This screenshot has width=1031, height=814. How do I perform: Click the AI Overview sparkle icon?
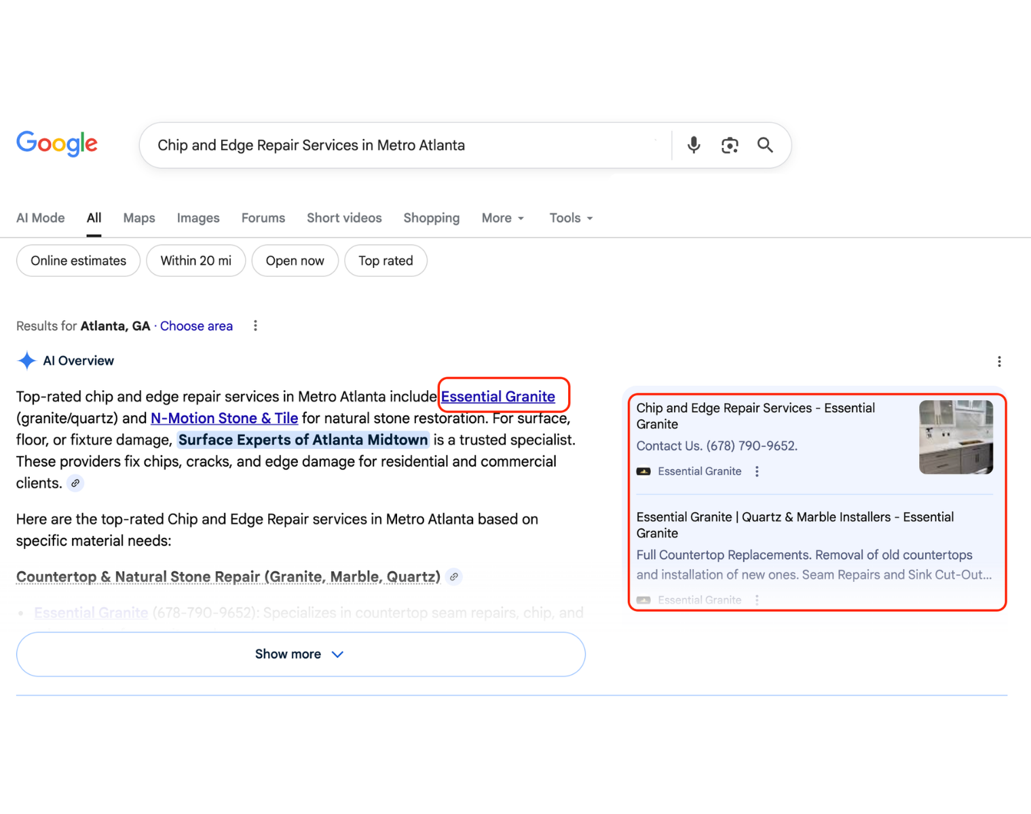(x=26, y=360)
